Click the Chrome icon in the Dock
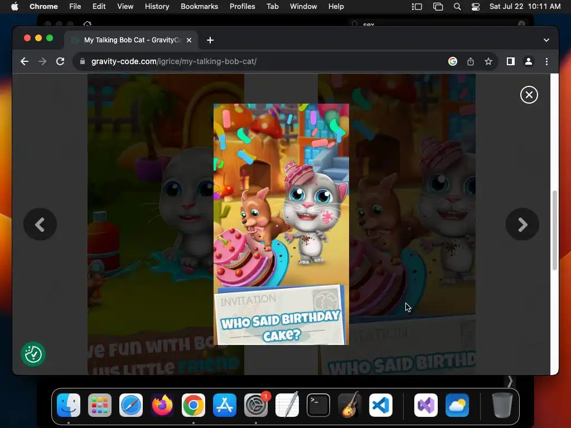 tap(193, 405)
